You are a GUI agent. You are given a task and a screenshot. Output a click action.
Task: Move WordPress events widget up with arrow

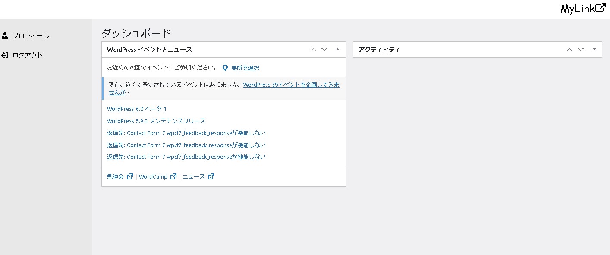click(313, 50)
